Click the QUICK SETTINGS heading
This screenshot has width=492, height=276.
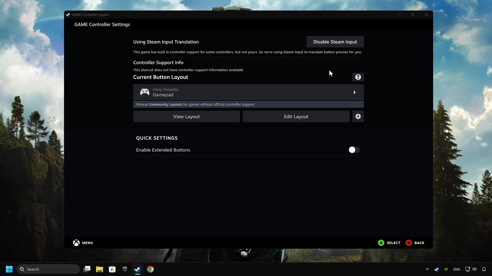[x=157, y=138]
